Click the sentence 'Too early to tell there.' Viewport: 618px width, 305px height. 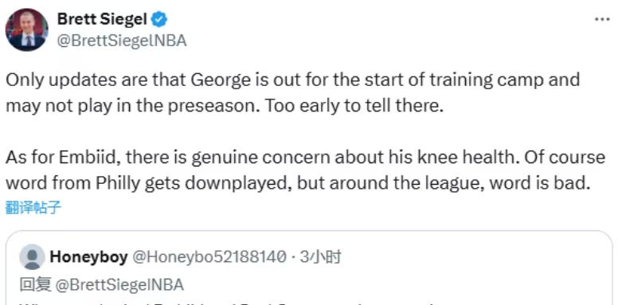tap(354, 107)
